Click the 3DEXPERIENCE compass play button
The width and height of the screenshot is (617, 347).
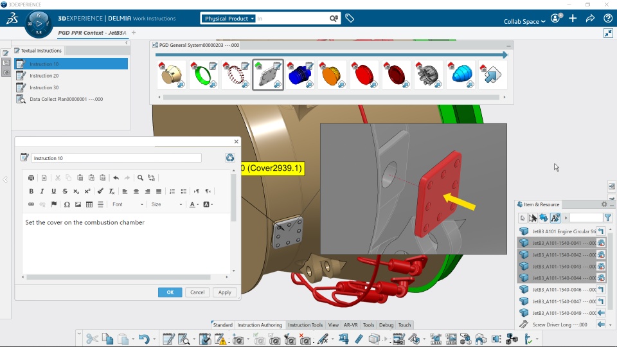[39, 24]
